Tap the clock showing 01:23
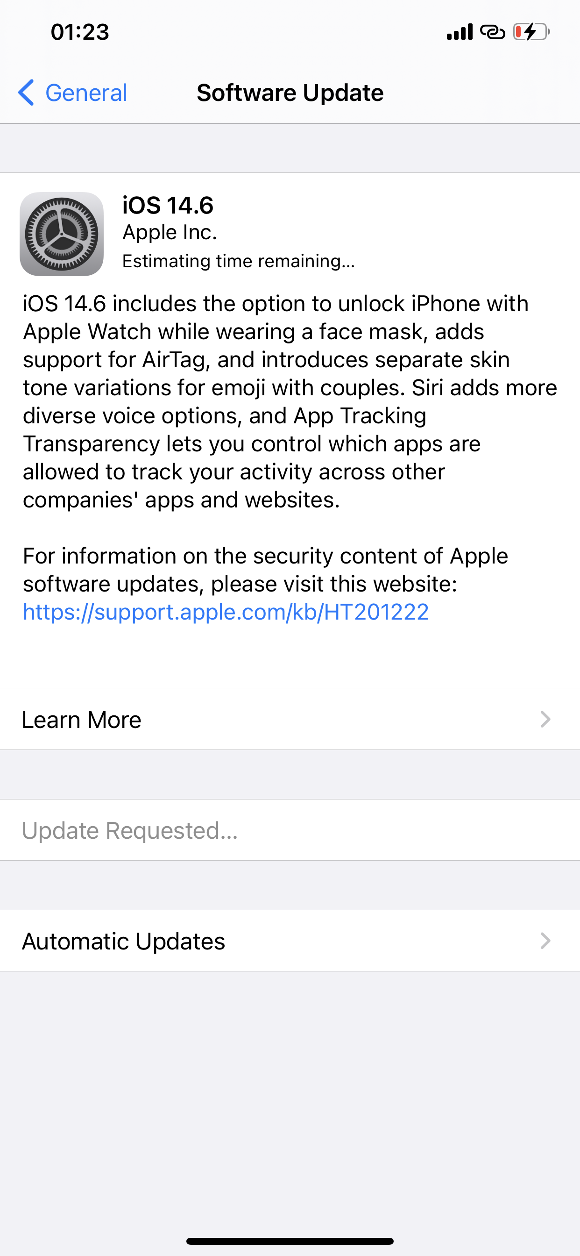The image size is (580, 1256). point(79,32)
